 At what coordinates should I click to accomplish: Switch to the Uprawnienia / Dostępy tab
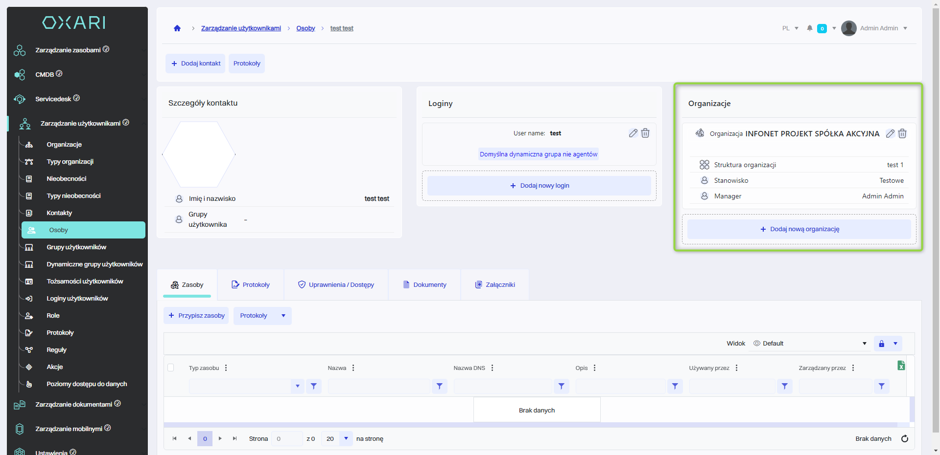click(x=336, y=285)
